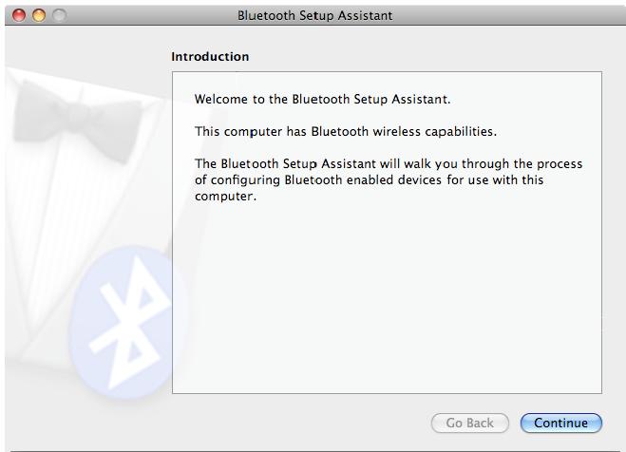Screen dimensions: 626x452
Task: Click 'Welcome to the Bluetooth Setup Assistant.' text
Action: [x=322, y=99]
